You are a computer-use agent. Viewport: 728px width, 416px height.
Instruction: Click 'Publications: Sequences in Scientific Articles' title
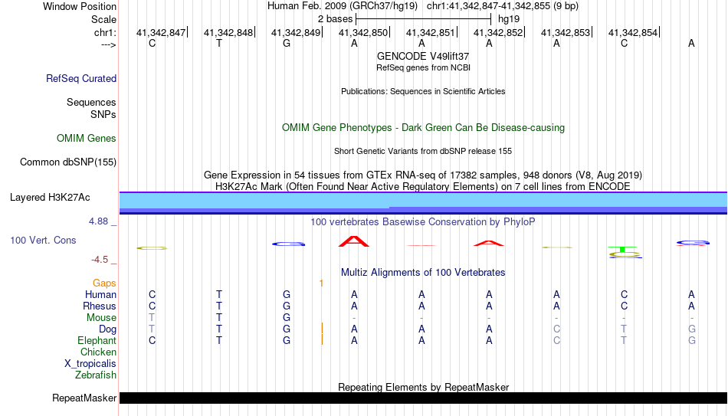(423, 91)
